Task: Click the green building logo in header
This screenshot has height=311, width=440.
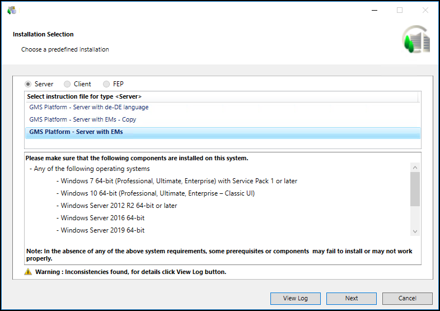Action: (416, 39)
